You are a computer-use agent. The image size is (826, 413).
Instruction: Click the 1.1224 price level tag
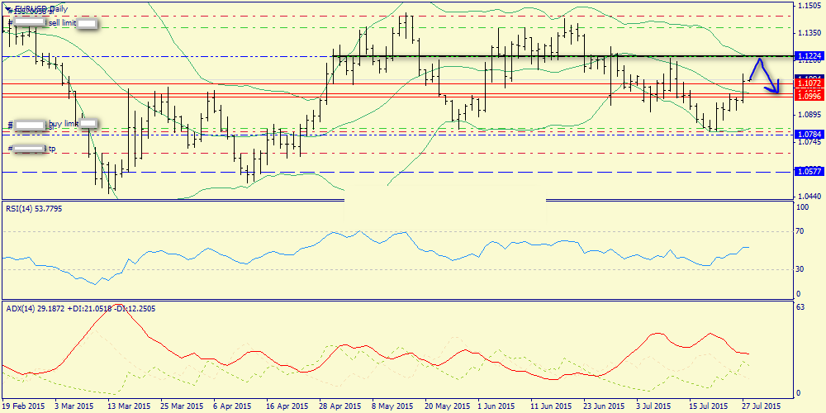(x=809, y=56)
